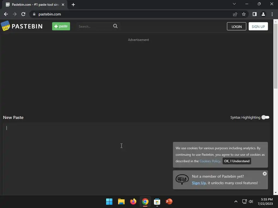Screen dimensions: 278x208
Task: Toggle Syntax Highlighting switch
Action: [x=265, y=117]
